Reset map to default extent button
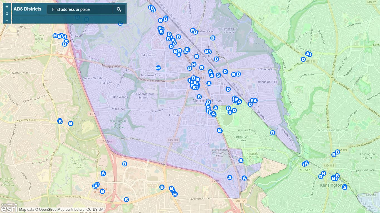 tap(7, 13)
